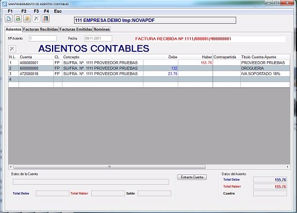297x213 pixels.
Task: Click the new document toolbar icon
Action: point(9,18)
